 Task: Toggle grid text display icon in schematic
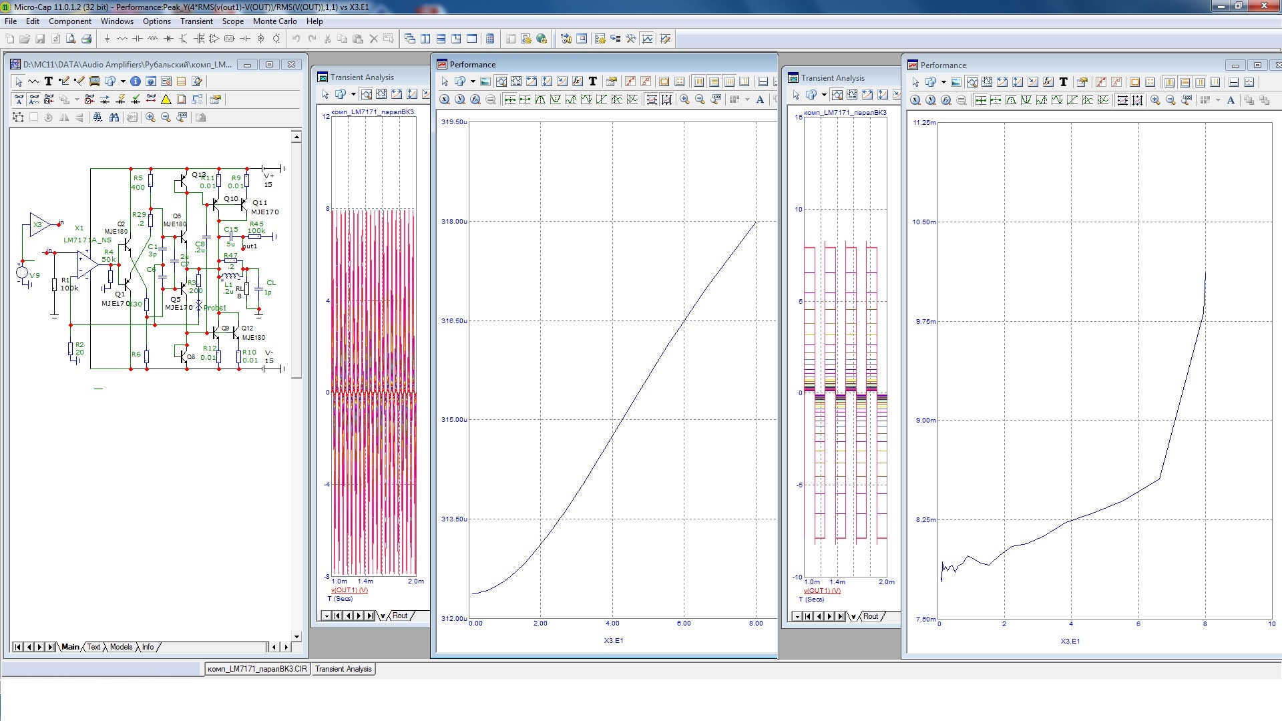(x=34, y=99)
